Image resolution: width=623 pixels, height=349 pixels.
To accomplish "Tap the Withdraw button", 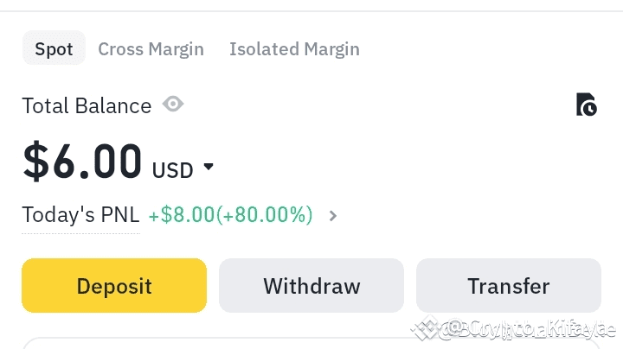I will 311,286.
